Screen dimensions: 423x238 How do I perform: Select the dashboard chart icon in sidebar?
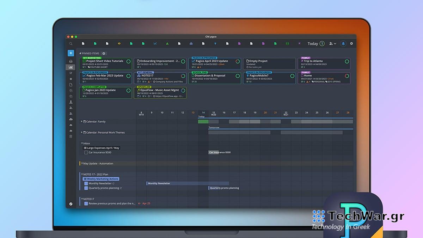point(71,67)
